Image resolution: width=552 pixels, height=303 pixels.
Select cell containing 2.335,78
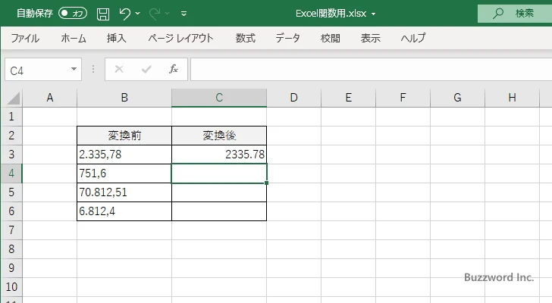[124, 155]
